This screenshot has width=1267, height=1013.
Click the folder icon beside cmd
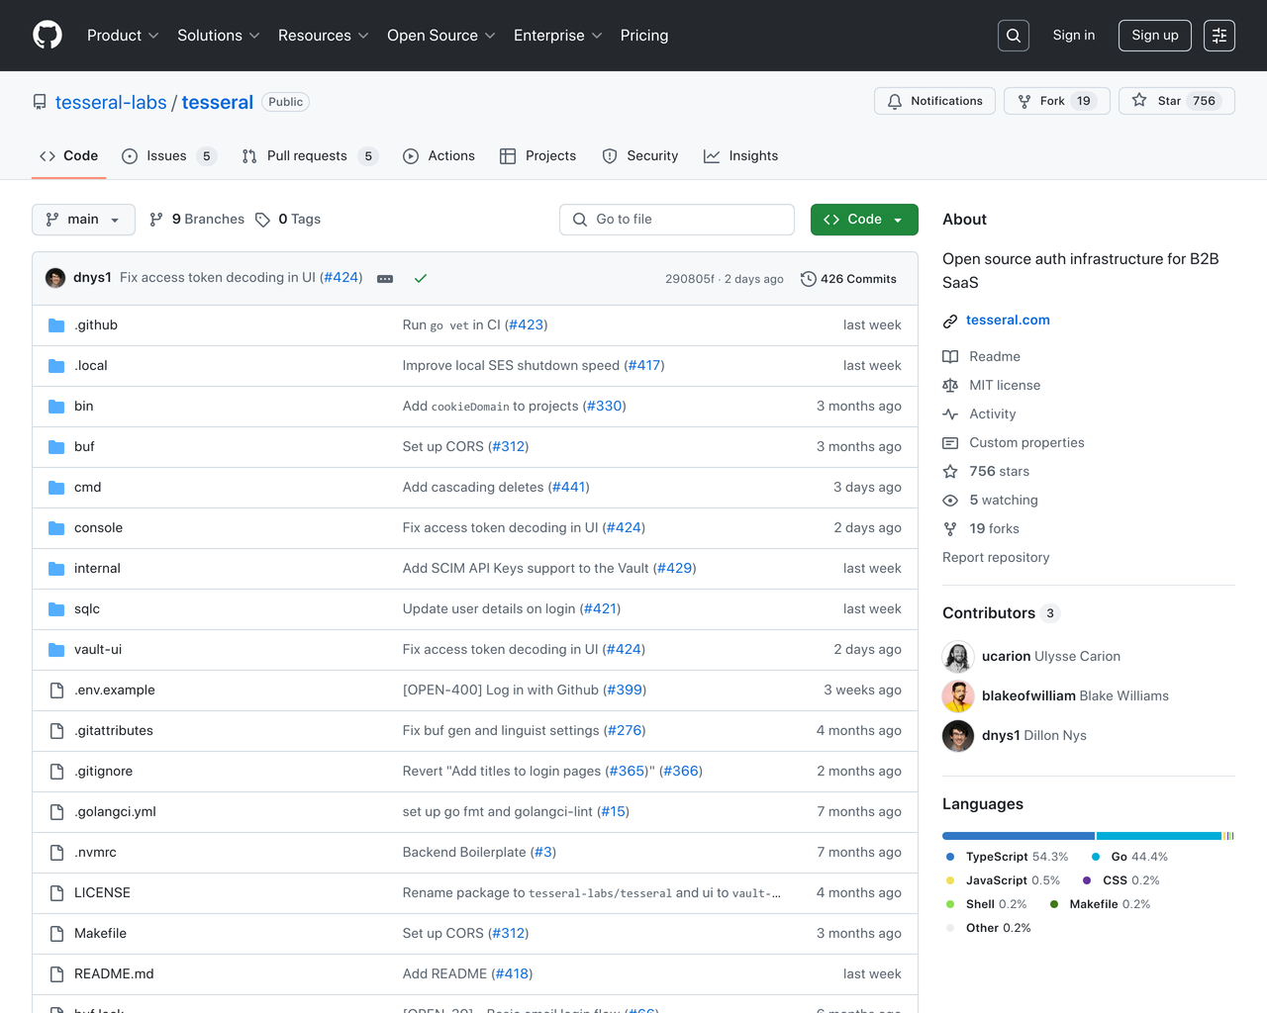pyautogui.click(x=56, y=488)
